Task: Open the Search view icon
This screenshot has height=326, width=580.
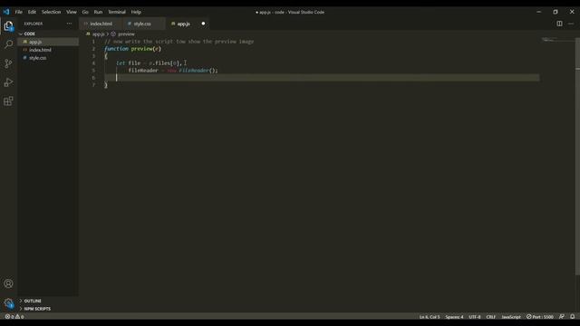Action: click(x=8, y=44)
